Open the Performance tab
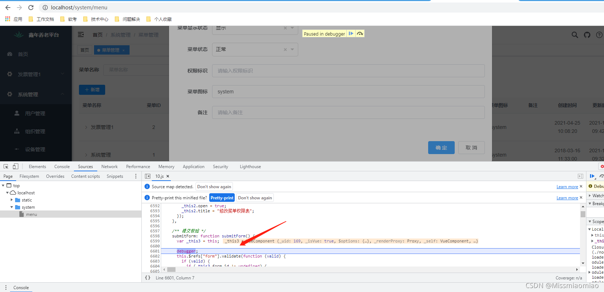The image size is (604, 292). tap(138, 167)
